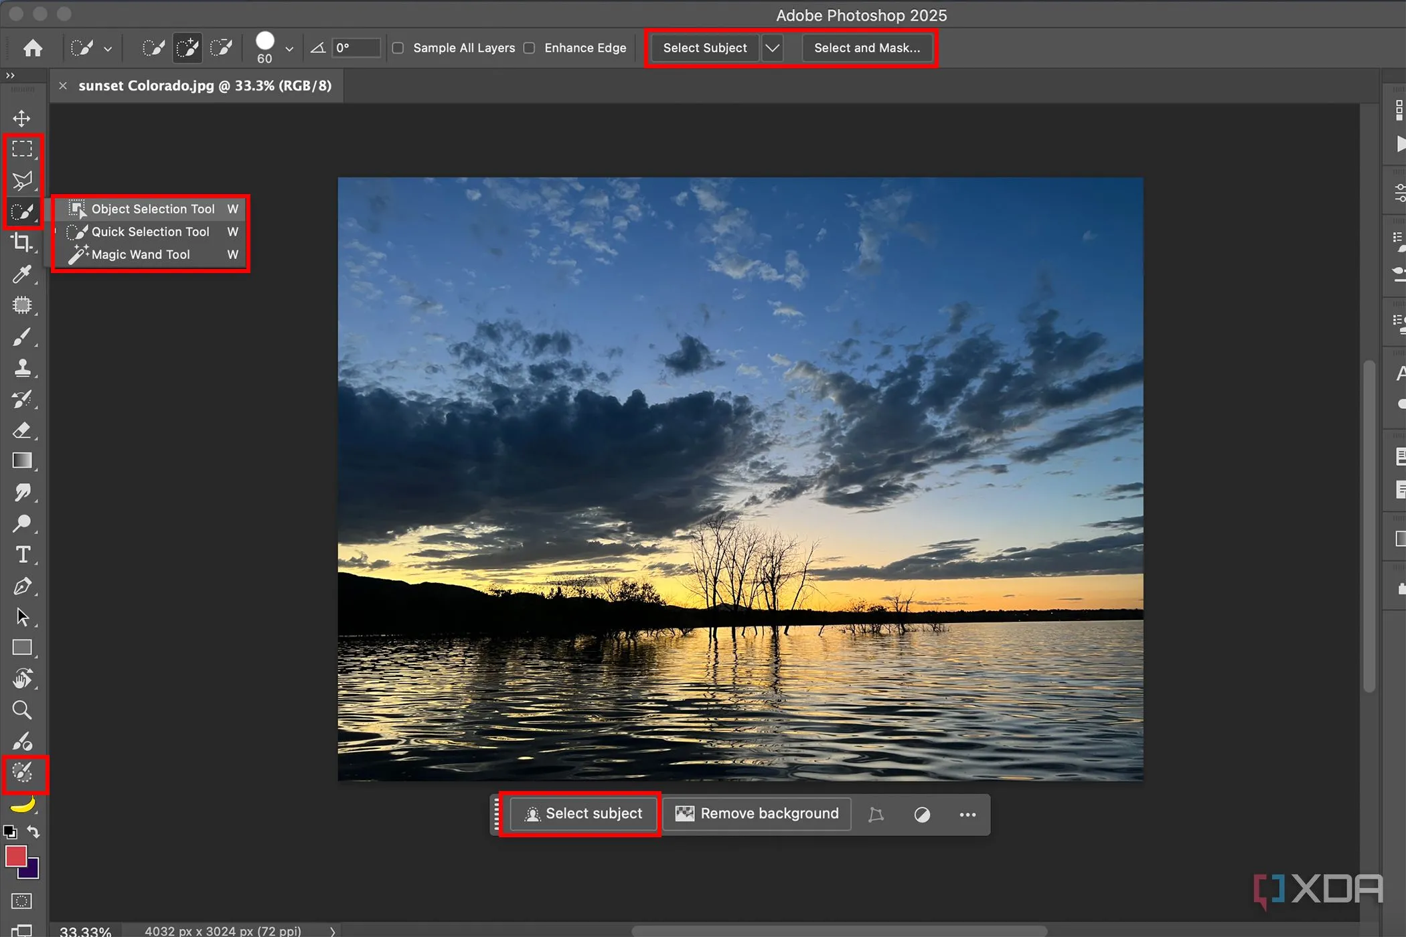Click the brush angle input field

click(x=356, y=48)
